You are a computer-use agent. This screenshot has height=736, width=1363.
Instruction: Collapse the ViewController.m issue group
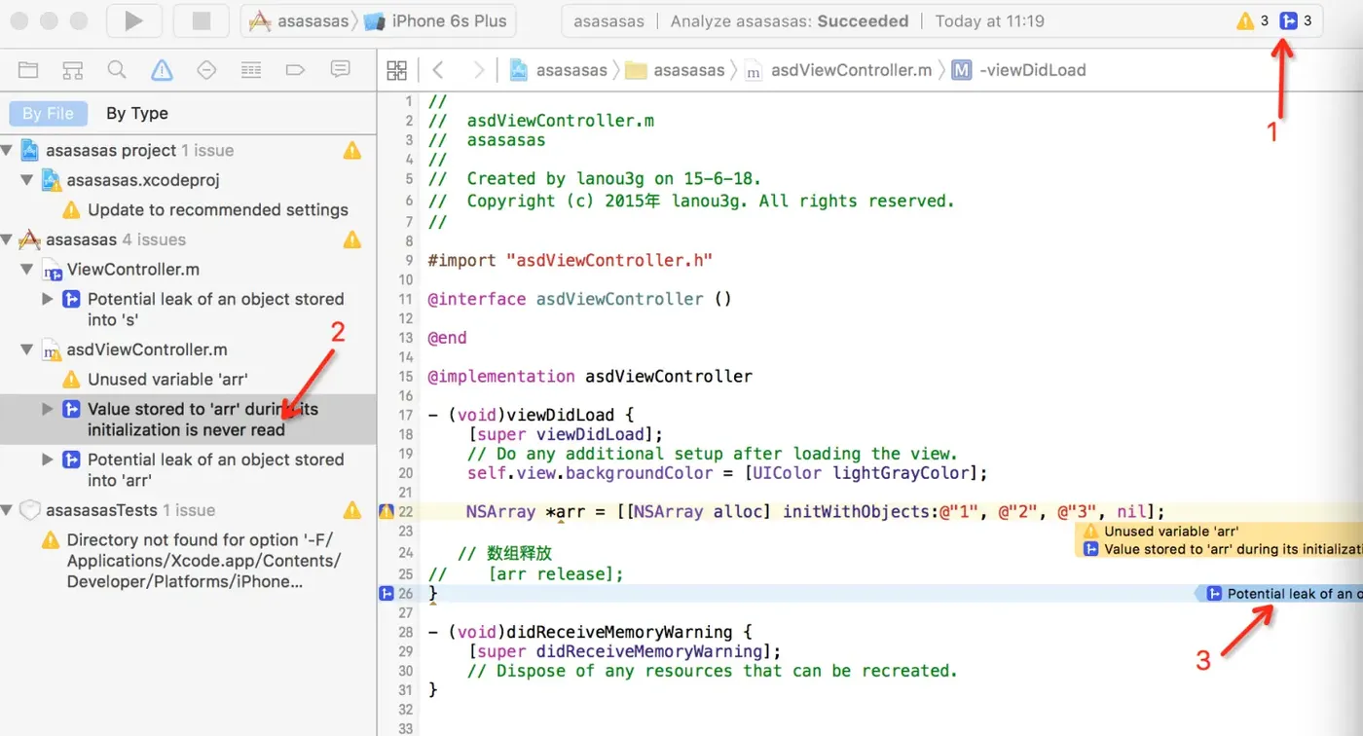(x=27, y=270)
